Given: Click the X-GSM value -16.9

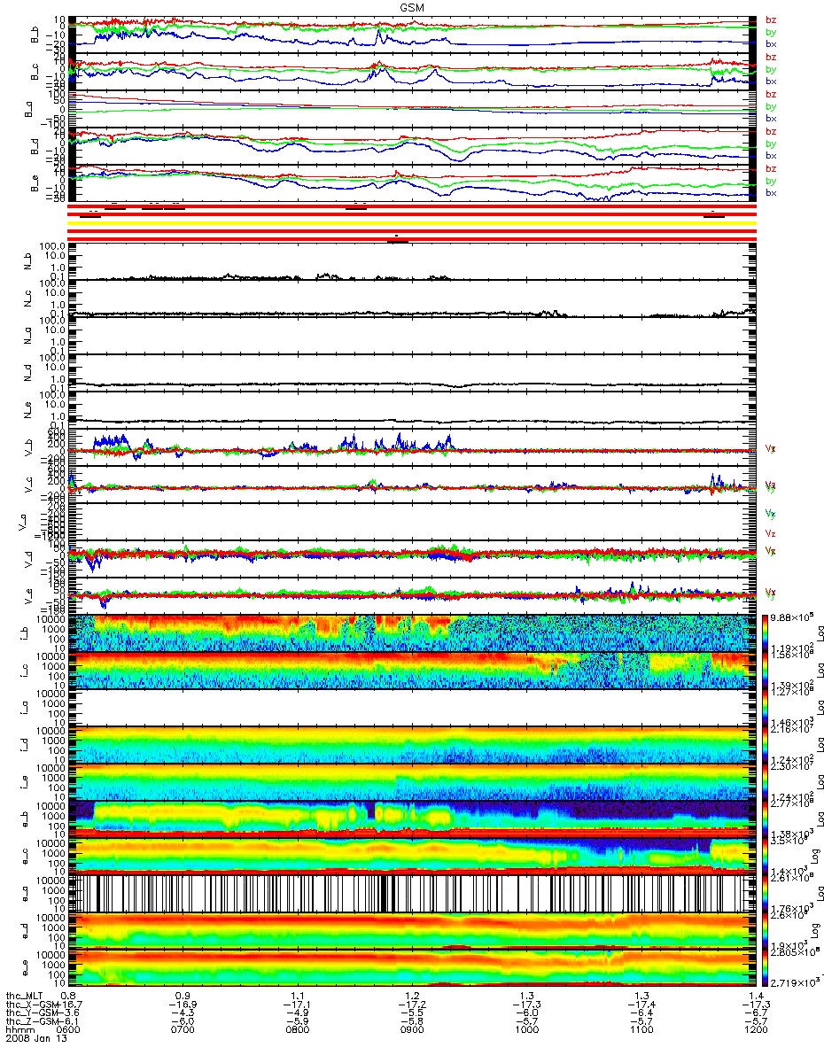Looking at the screenshot, I should coord(183,1005).
